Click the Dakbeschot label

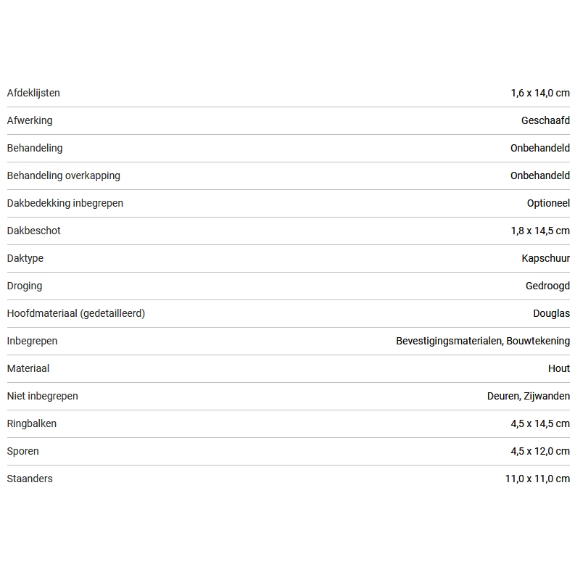34,231
